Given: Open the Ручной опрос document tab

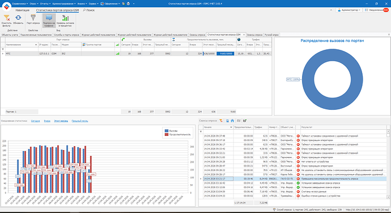Looking at the screenshot, I should pos(271,35).
